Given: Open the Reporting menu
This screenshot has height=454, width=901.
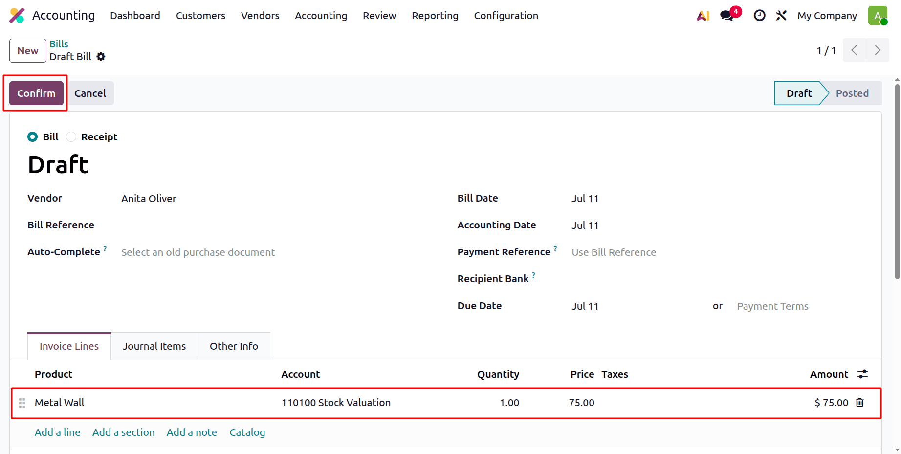Looking at the screenshot, I should tap(435, 16).
